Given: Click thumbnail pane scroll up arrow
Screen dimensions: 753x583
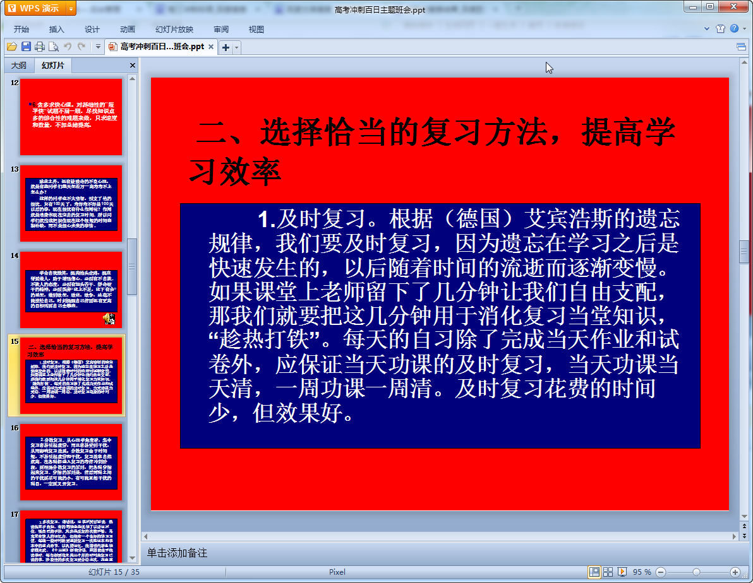Looking at the screenshot, I should click(133, 78).
